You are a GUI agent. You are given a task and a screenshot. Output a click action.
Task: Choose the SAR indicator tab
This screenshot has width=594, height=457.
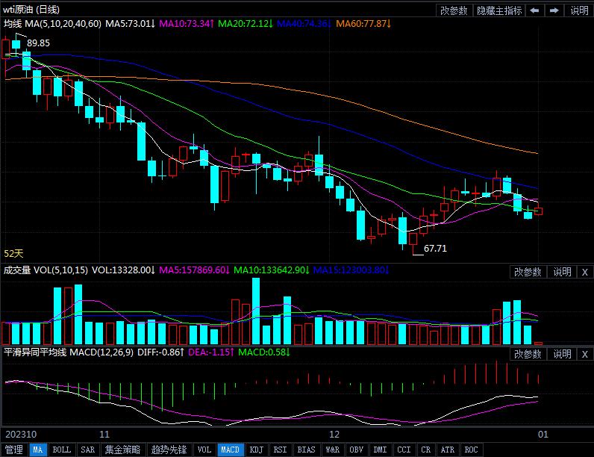click(x=87, y=450)
